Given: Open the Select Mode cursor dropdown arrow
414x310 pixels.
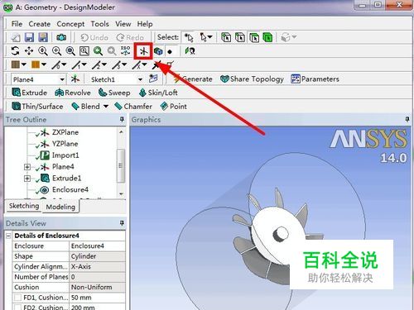Looking at the screenshot, I should pyautogui.click(x=209, y=37).
